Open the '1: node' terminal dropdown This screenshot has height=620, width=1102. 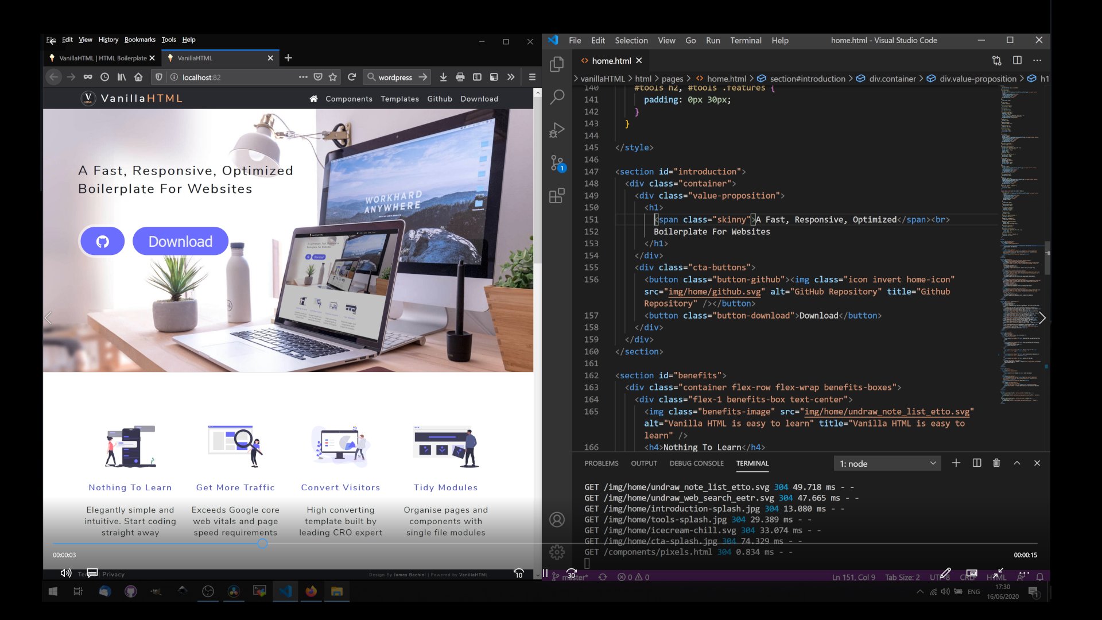[x=886, y=463]
